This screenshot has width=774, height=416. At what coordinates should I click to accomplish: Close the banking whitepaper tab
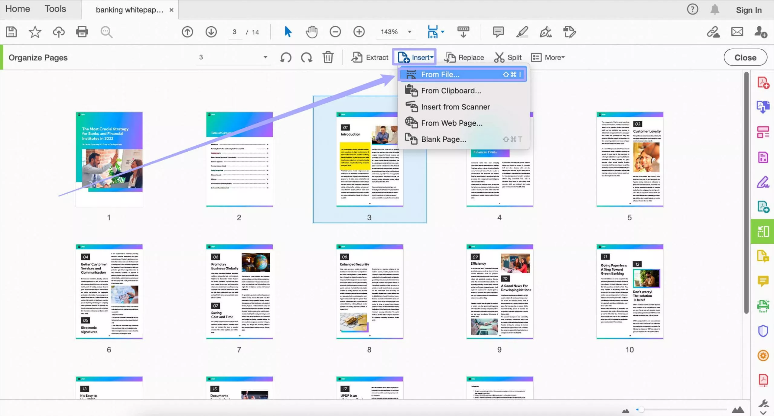click(x=171, y=10)
